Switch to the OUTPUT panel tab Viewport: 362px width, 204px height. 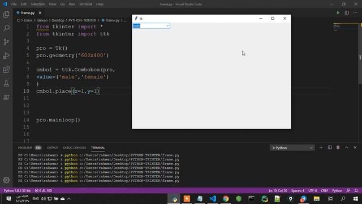[53, 147]
